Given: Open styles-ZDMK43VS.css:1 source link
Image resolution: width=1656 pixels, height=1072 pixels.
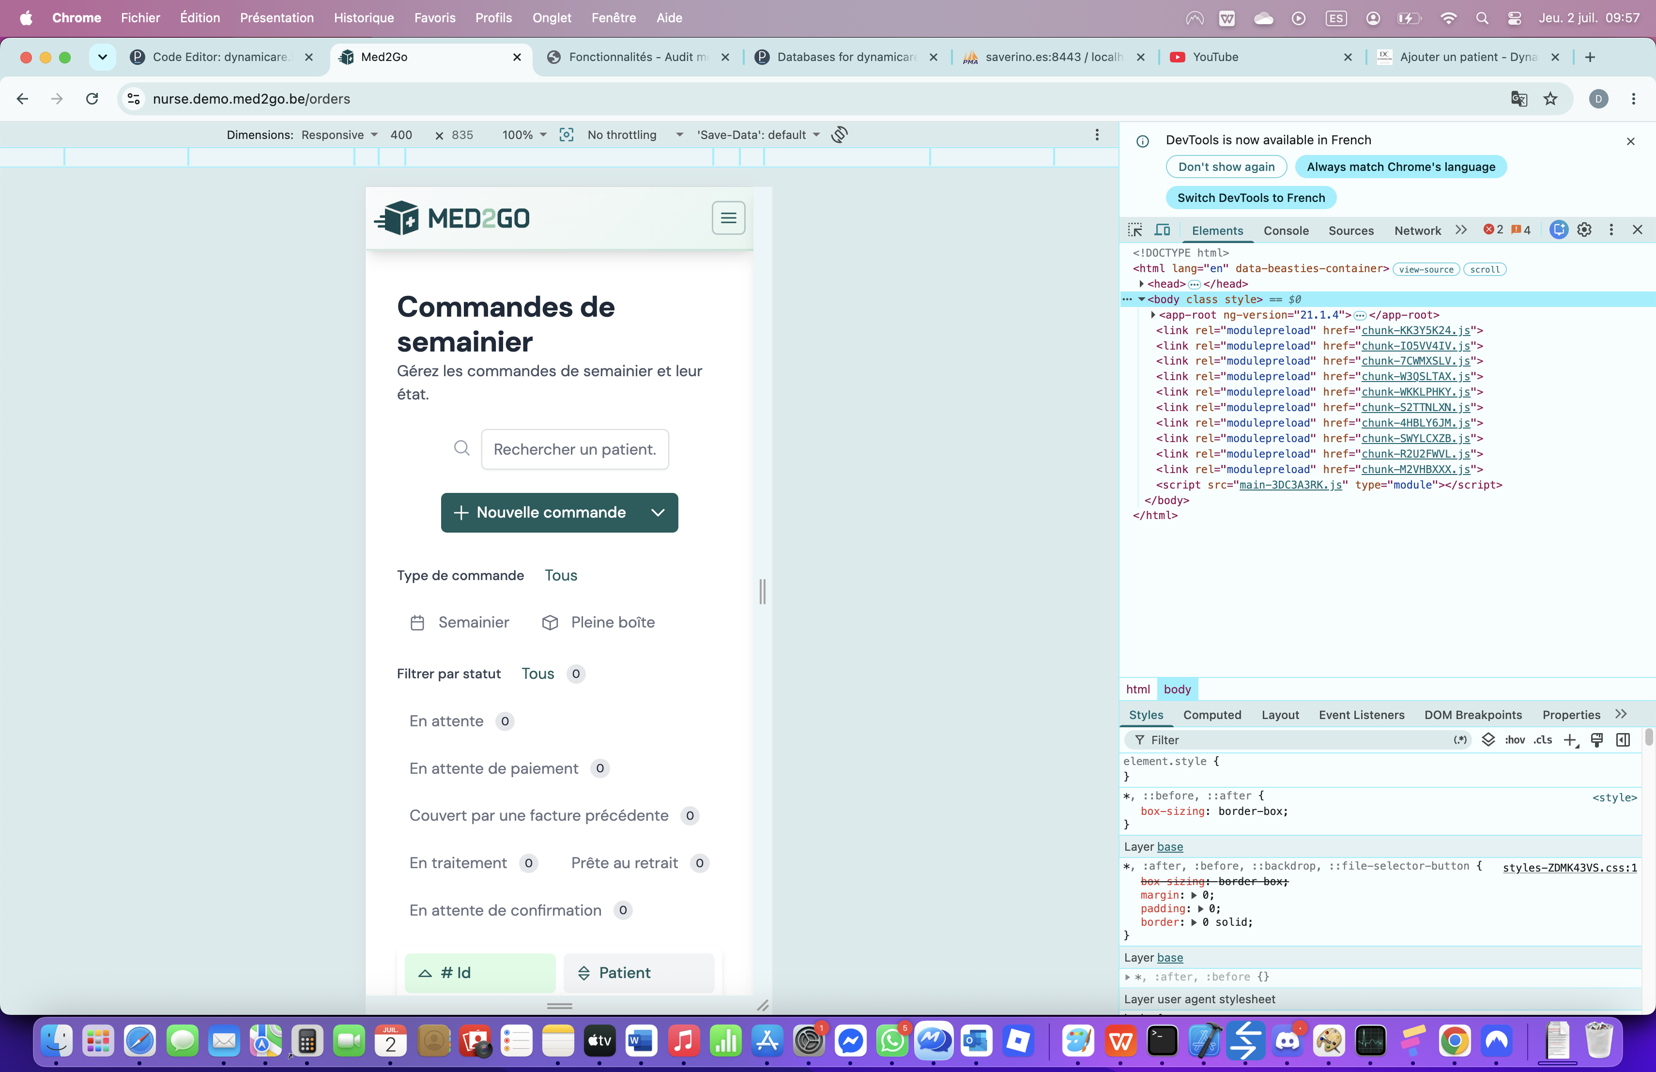Looking at the screenshot, I should click(1570, 868).
